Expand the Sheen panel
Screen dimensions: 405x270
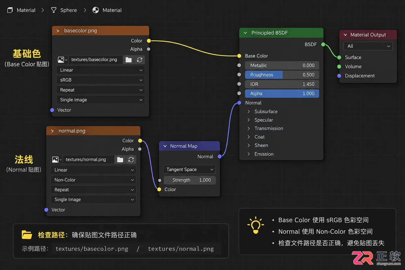click(249, 145)
